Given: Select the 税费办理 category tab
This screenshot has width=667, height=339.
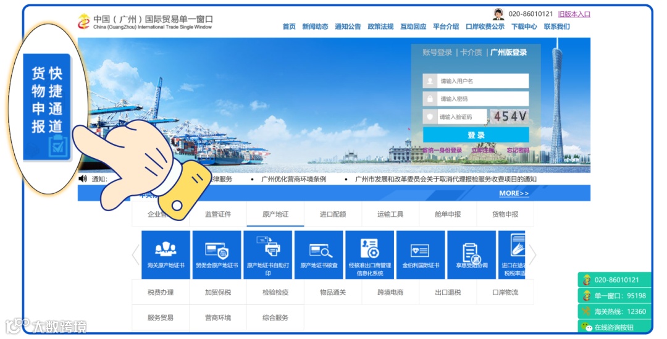Looking at the screenshot, I should (x=161, y=292).
